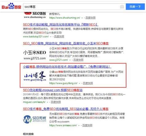Click the green moguxz.com/seoyh URL
146x136 pixels.
pyautogui.click(x=34, y=102)
